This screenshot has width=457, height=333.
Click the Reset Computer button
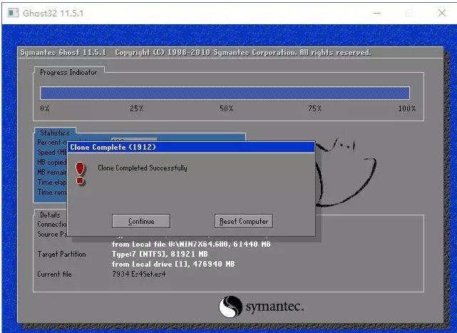tap(244, 221)
